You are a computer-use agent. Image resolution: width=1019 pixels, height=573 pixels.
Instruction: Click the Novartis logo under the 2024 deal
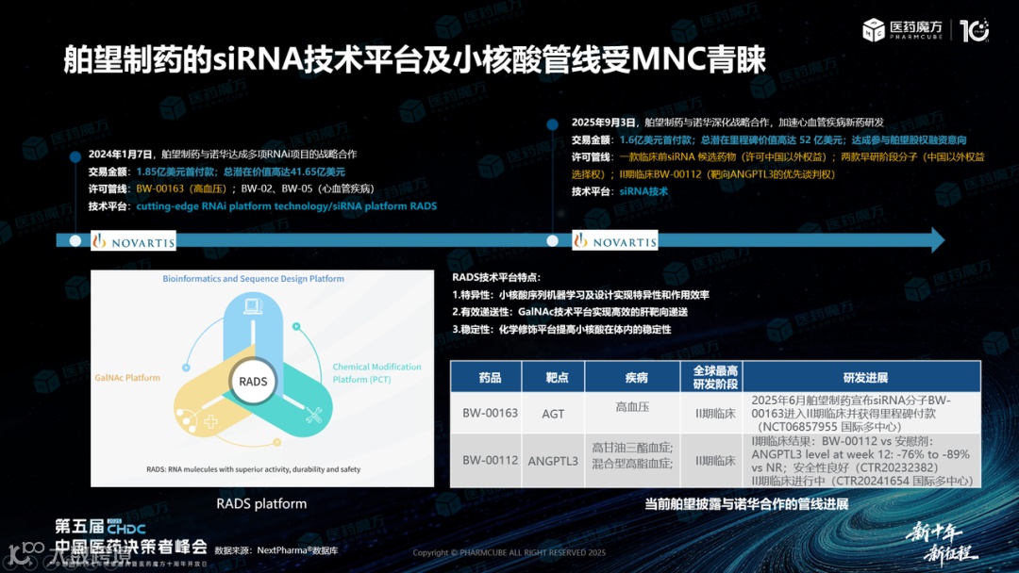point(133,240)
